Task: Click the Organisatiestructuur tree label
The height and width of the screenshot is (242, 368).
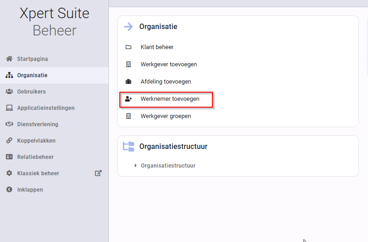Action: tap(168, 165)
